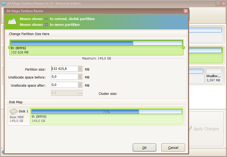This screenshot has width=227, height=157.
Task: Click the app icon in main window title bar
Action: (x=4, y=3)
